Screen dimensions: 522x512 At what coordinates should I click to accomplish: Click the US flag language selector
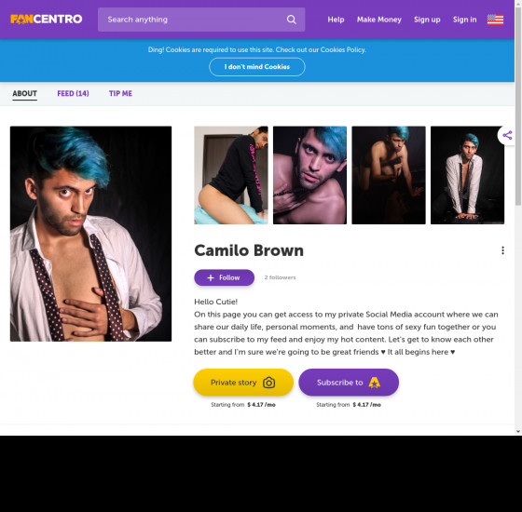[x=495, y=20]
